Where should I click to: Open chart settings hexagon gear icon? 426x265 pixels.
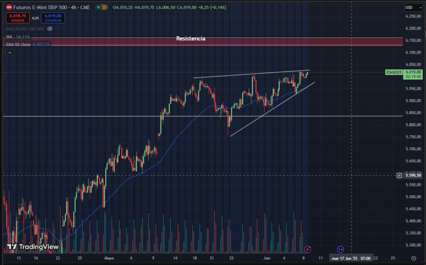[x=413, y=258]
